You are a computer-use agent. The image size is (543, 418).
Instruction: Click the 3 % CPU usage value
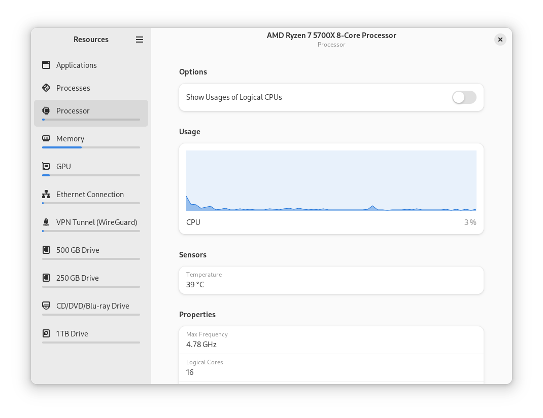coord(470,222)
